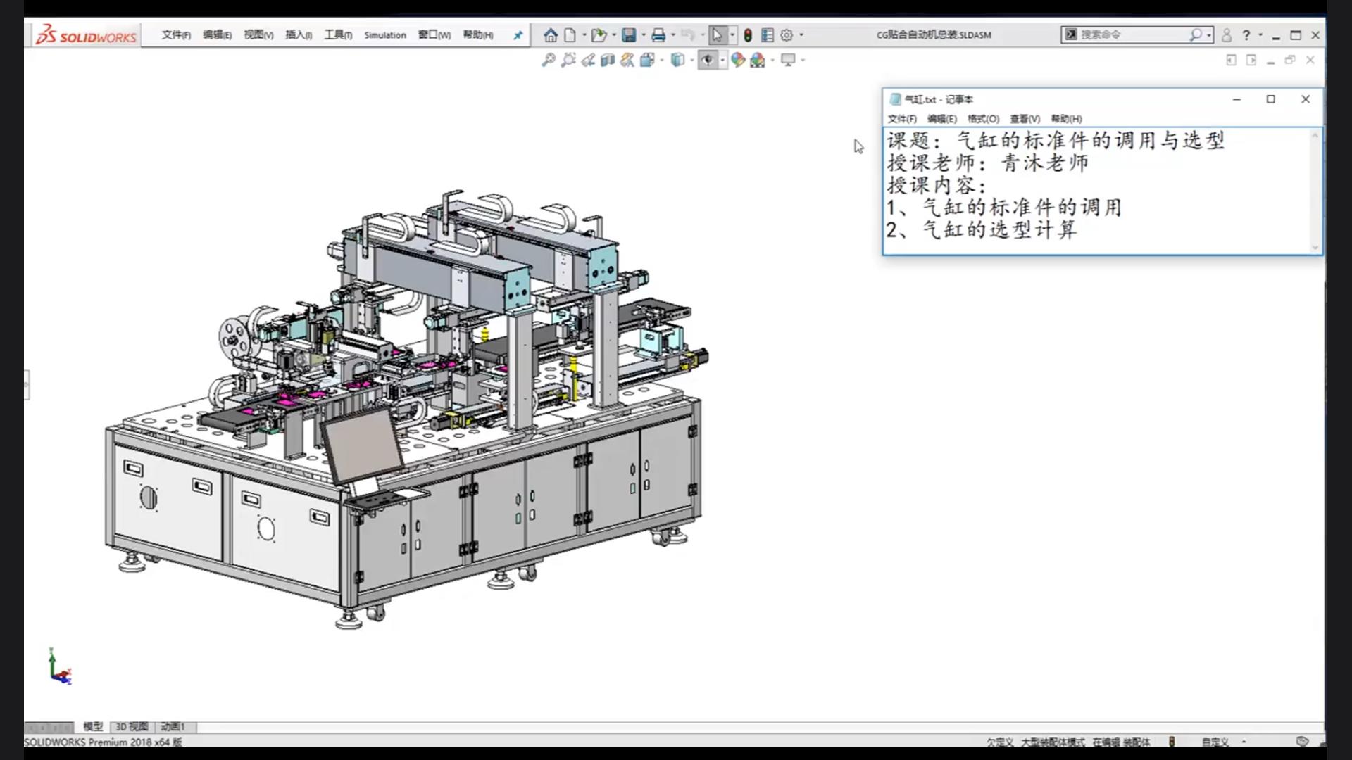Switch to the 模型 tab
The width and height of the screenshot is (1352, 760).
(93, 727)
